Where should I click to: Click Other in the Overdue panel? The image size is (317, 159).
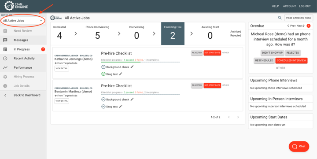point(280,68)
